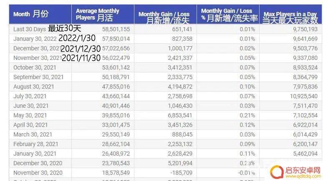Screen dimensions: 323x181
Task: Select the August 30, 2021 date cell
Action: [34, 87]
